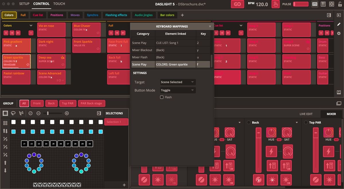
Task: Click the lock icon in top bar
Action: pos(339,4)
